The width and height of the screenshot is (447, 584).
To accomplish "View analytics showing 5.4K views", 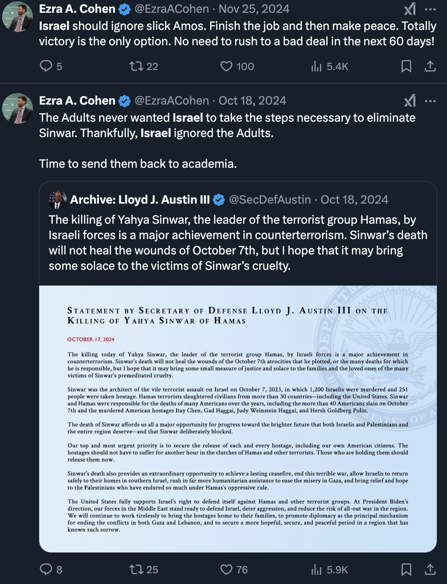I will (x=316, y=66).
